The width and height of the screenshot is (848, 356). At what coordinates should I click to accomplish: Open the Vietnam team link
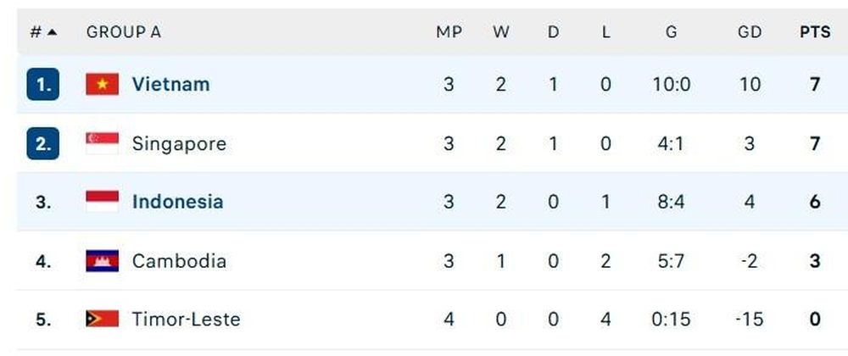click(x=171, y=84)
